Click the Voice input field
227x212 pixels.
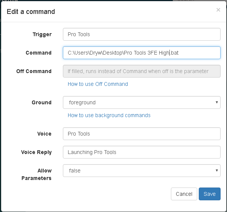(x=142, y=134)
